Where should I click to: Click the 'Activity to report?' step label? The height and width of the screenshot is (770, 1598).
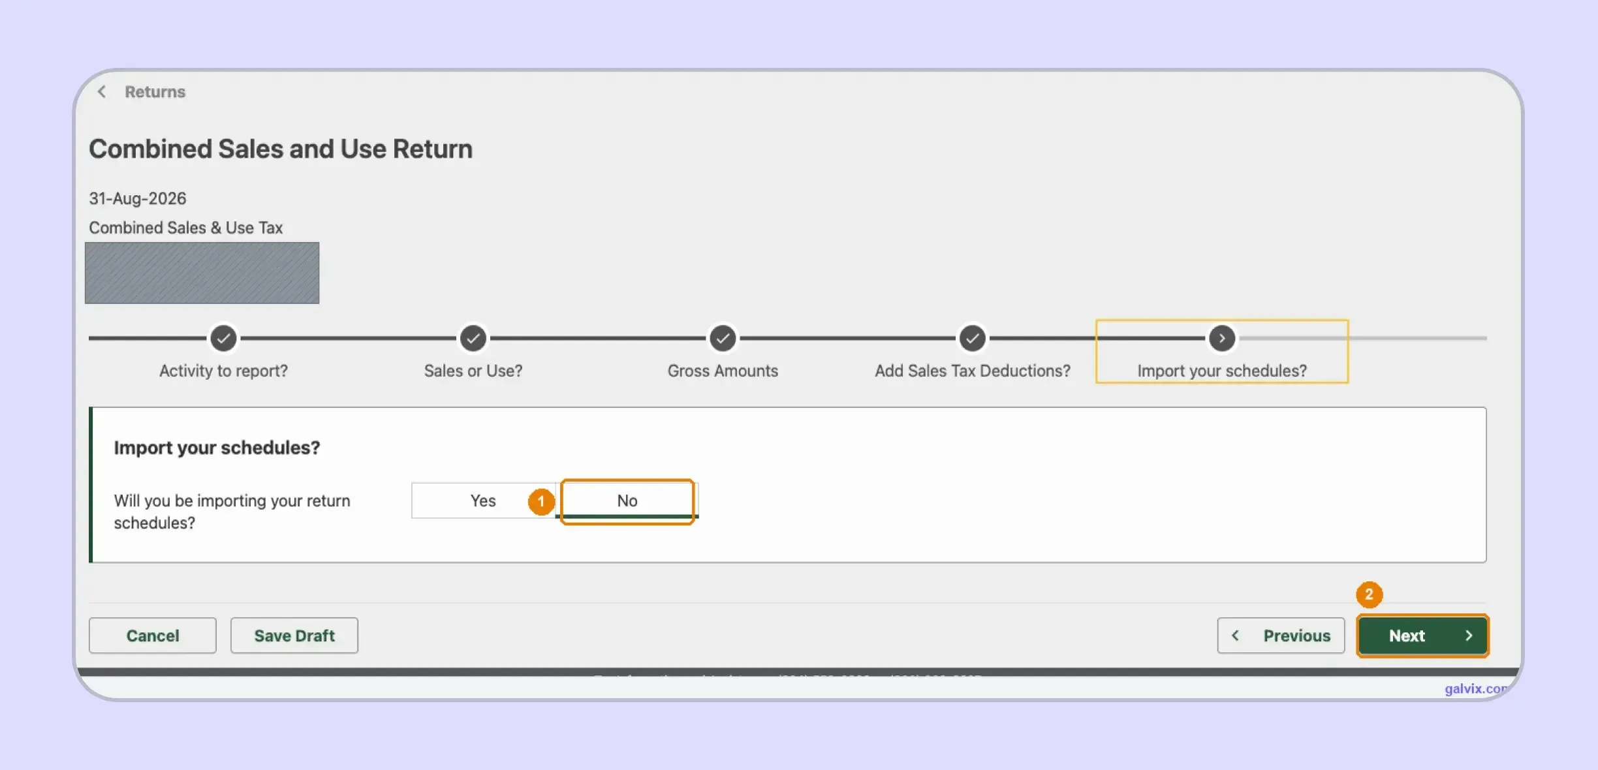point(223,371)
